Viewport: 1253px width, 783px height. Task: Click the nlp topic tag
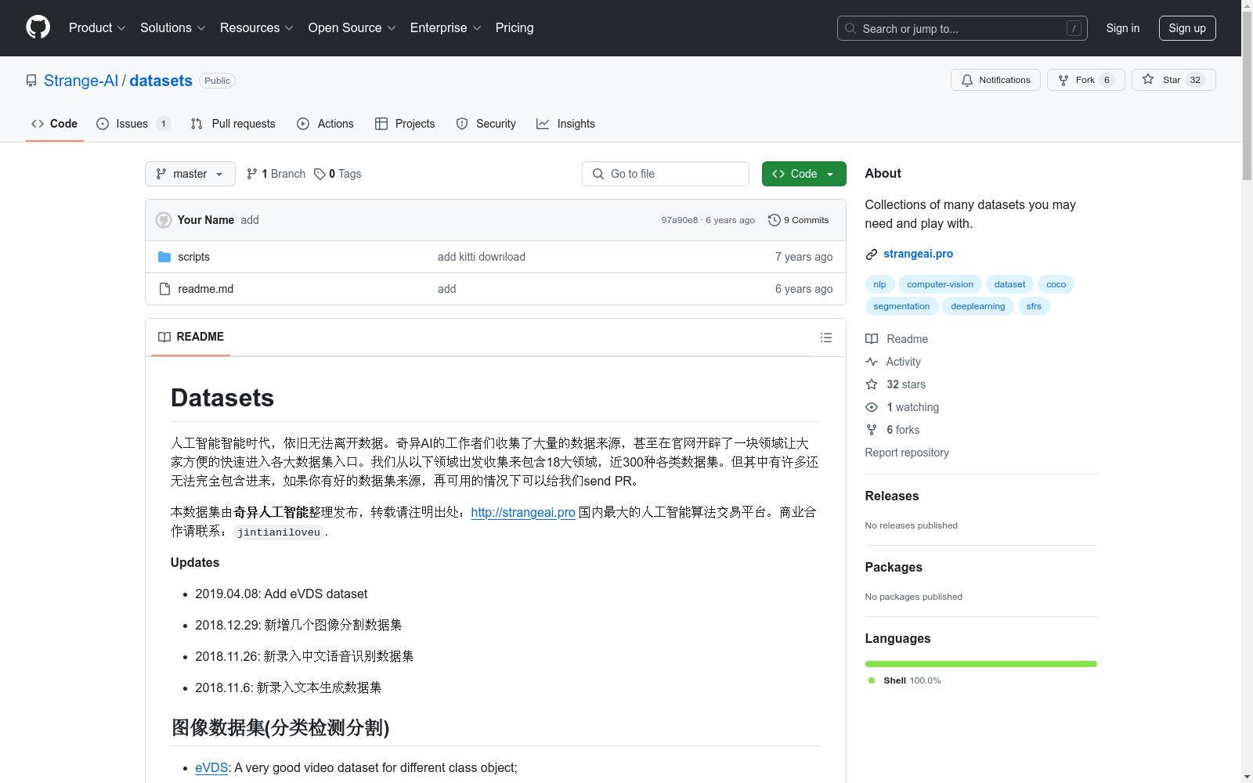(879, 284)
